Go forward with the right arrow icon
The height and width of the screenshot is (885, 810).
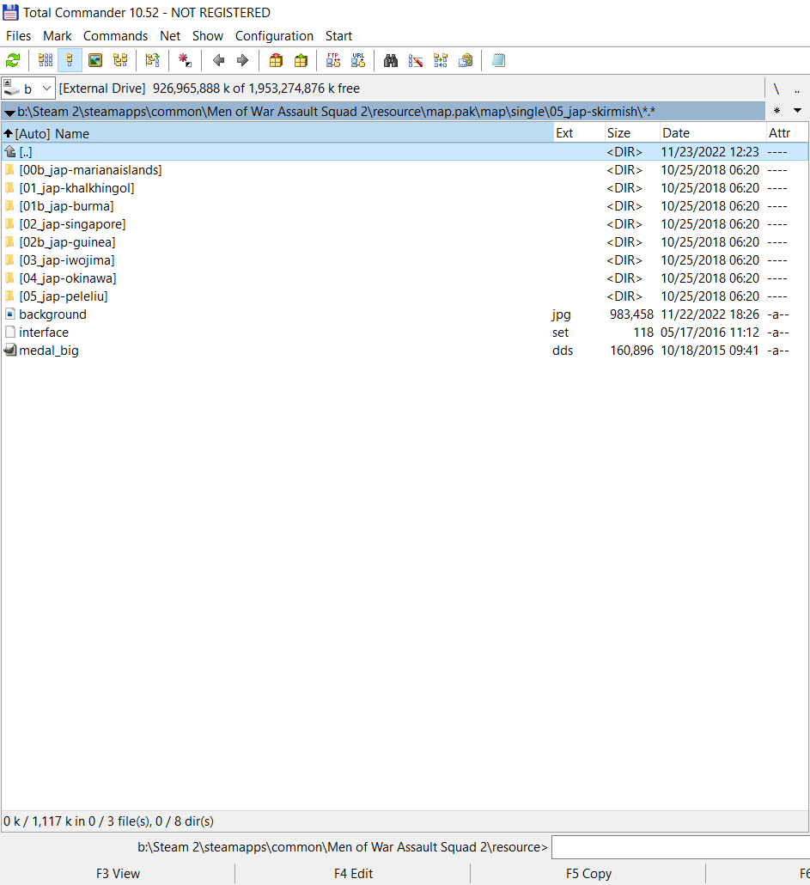[x=242, y=60]
